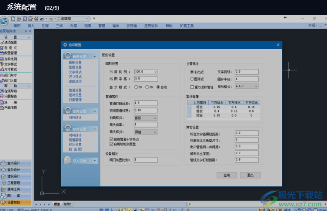Viewport: 327px width, 211px height.
Task: Open the 扣弯样式 dropdown
Action: (155, 118)
